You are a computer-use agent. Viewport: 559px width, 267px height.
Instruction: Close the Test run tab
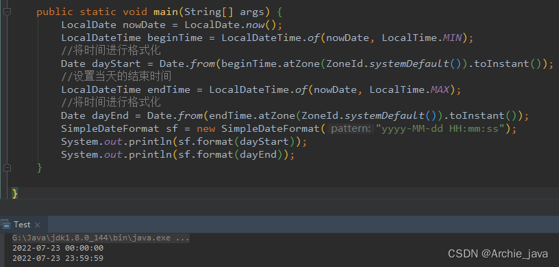[x=37, y=225]
